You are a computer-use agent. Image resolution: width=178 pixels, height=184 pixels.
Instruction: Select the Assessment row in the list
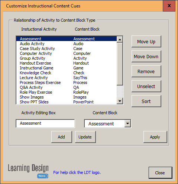[67, 39]
